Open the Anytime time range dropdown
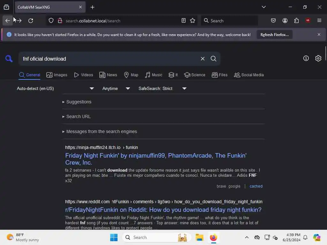Screen dimensions: 327x245 116,89
